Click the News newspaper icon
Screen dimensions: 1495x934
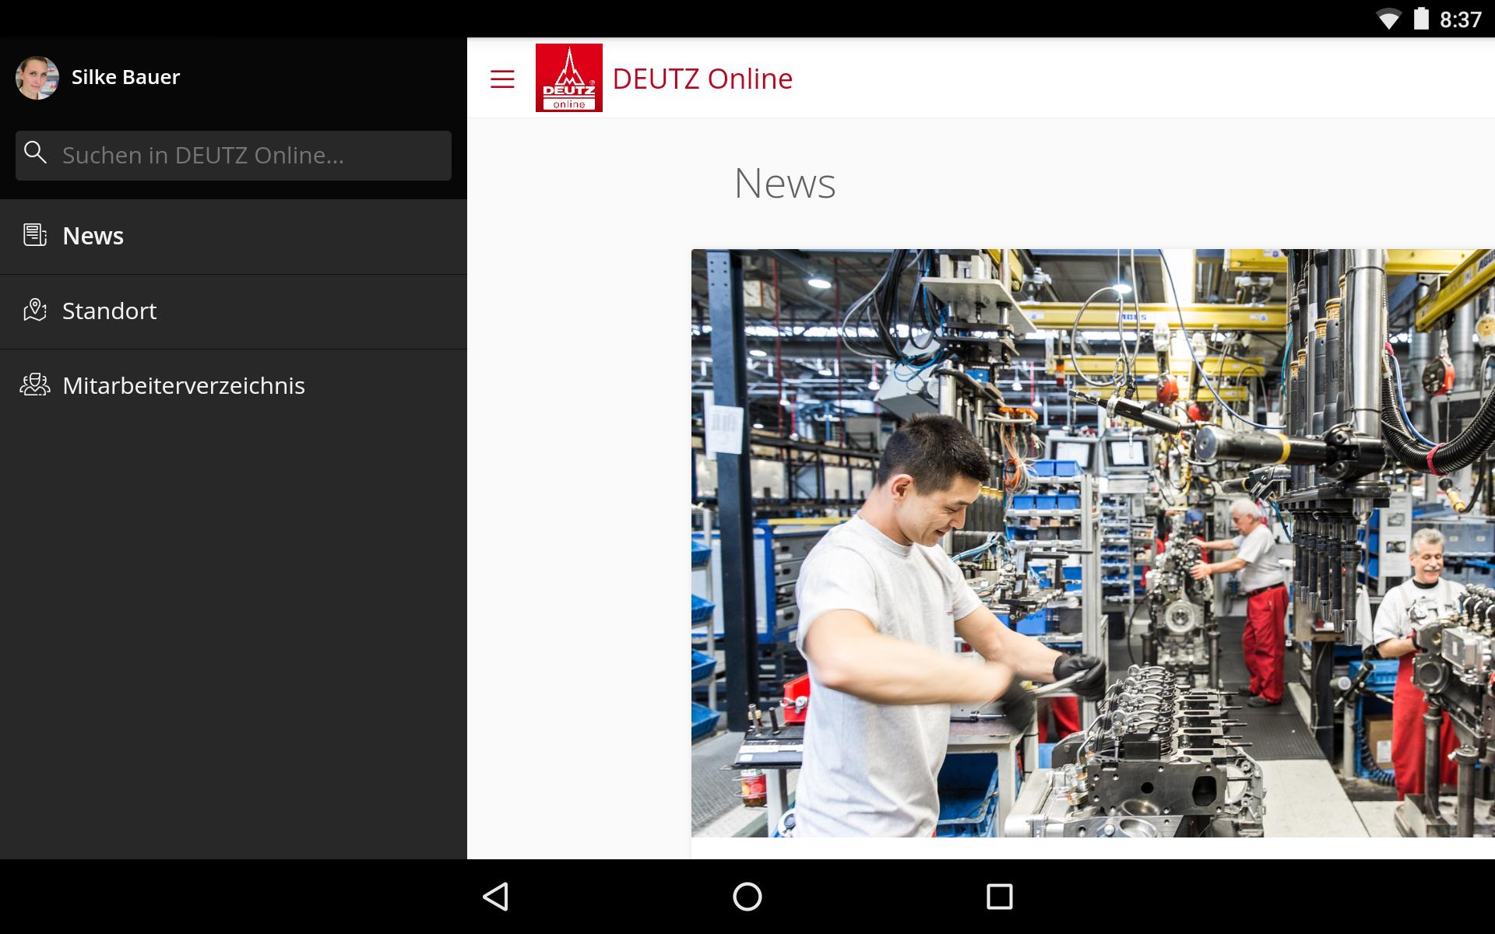pyautogui.click(x=35, y=235)
